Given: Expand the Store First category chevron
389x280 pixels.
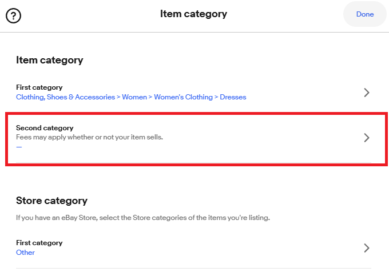Looking at the screenshot, I should point(367,248).
